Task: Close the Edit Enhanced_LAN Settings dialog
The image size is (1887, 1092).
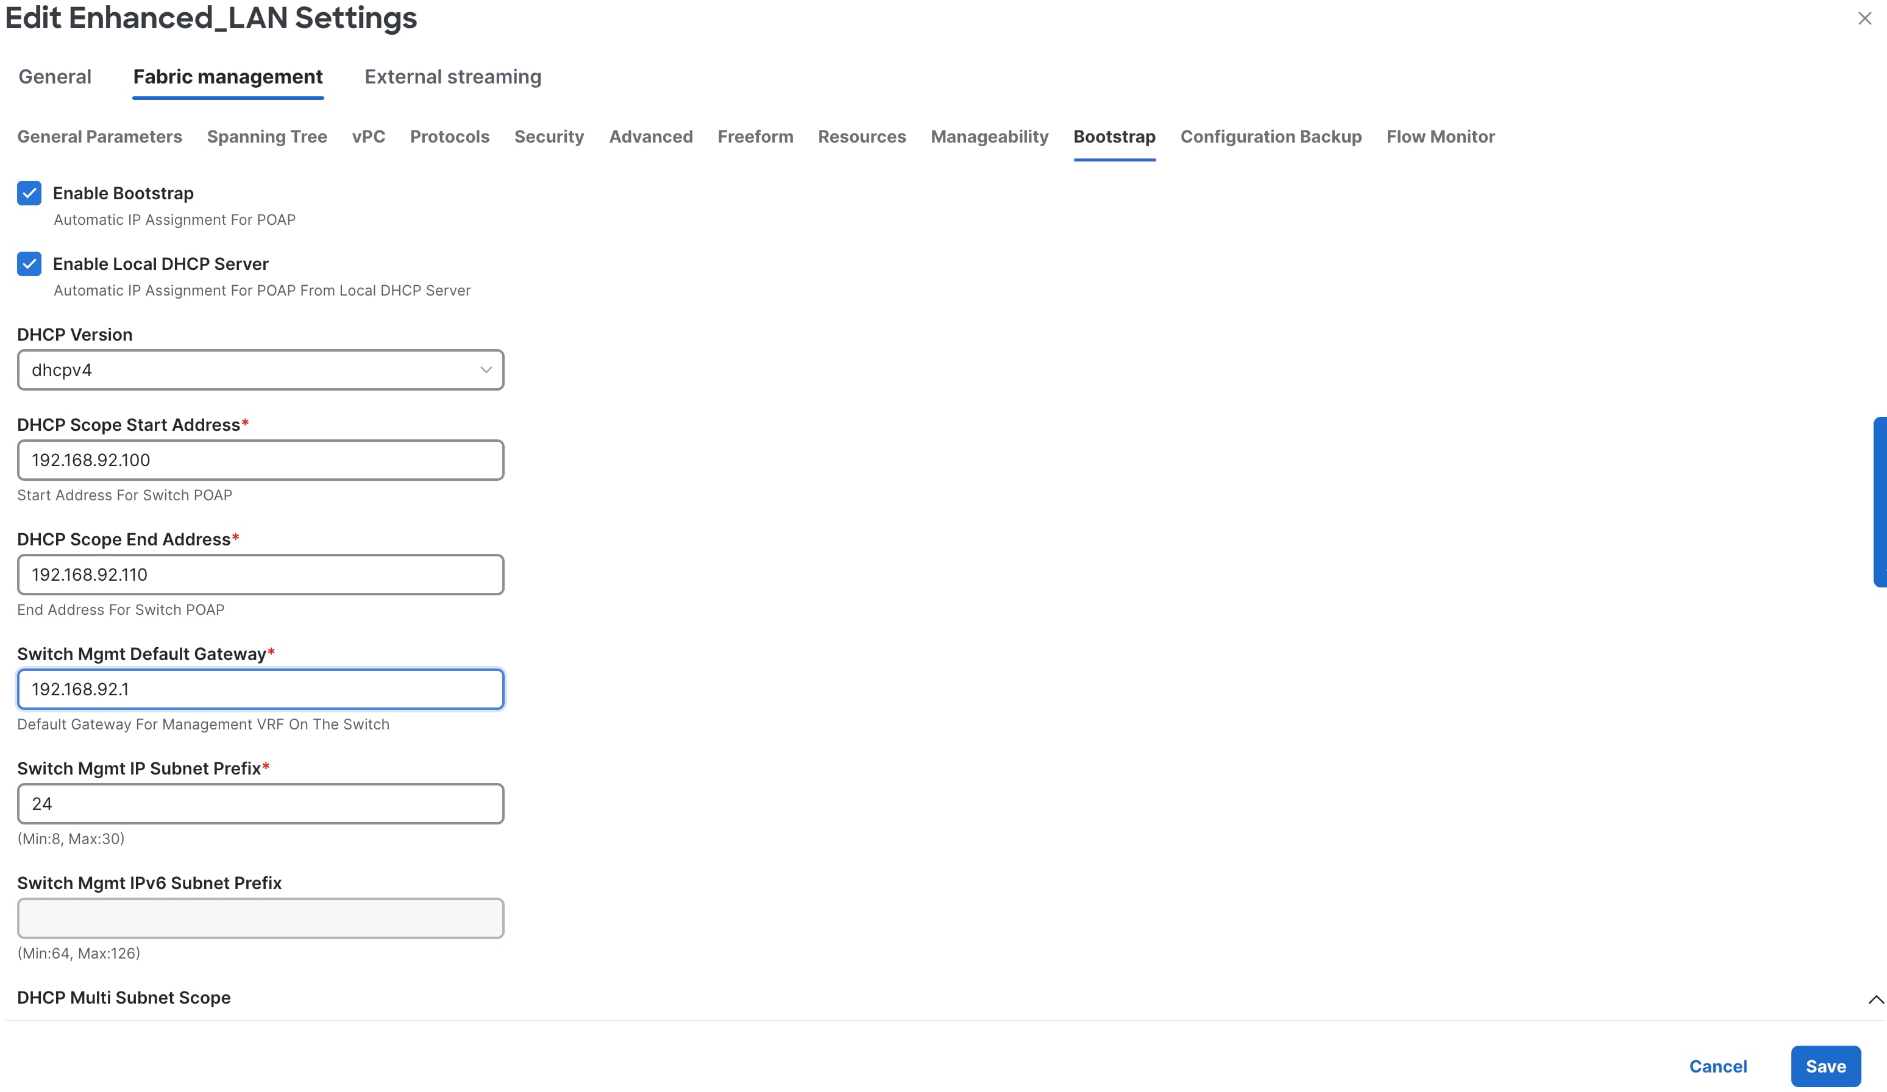Action: click(1864, 19)
